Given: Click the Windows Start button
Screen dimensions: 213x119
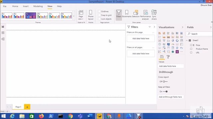Looking at the screenshot, I should (4, 116).
